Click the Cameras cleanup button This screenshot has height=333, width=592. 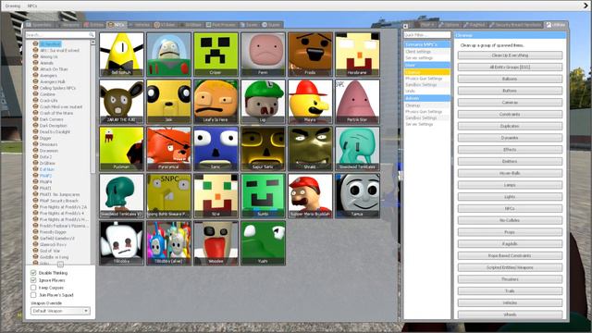tap(510, 103)
